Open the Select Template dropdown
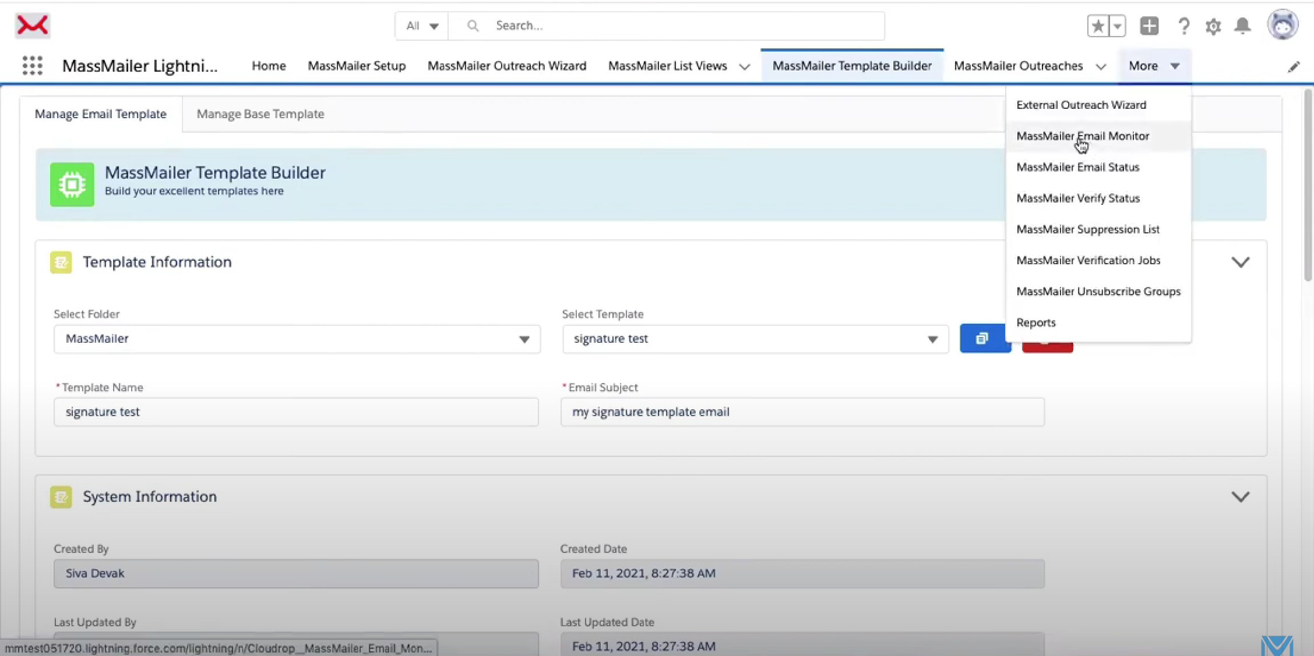 point(755,339)
